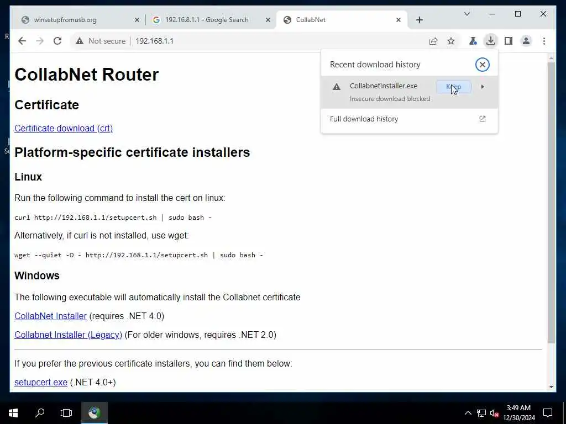Show hidden system tray icons
The width and height of the screenshot is (566, 424).
pos(468,413)
